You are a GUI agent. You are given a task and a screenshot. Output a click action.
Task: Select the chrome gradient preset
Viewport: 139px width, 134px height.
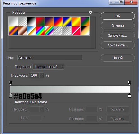tap(31, 30)
